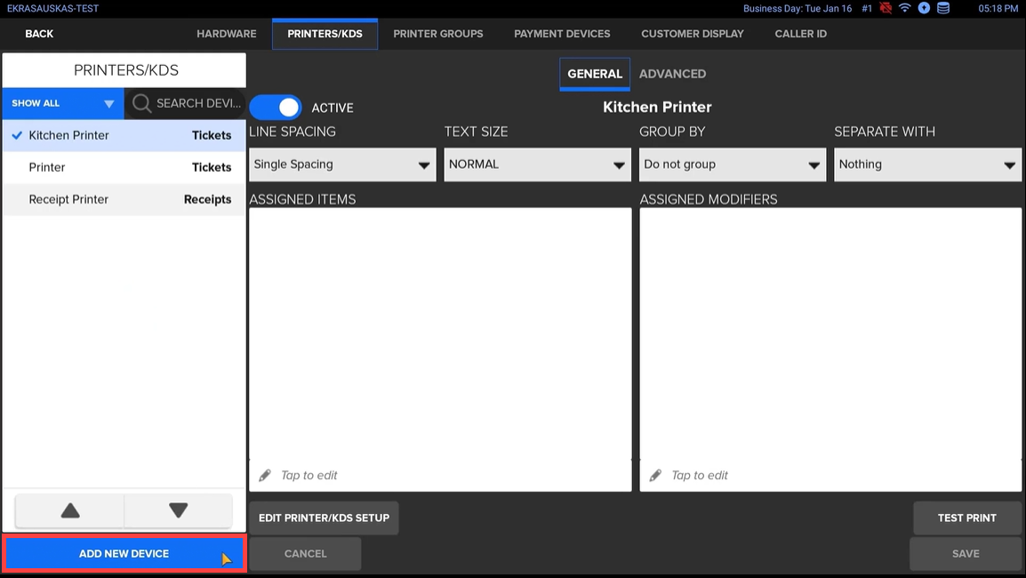
Task: Click the database sync icon
Action: coord(943,8)
